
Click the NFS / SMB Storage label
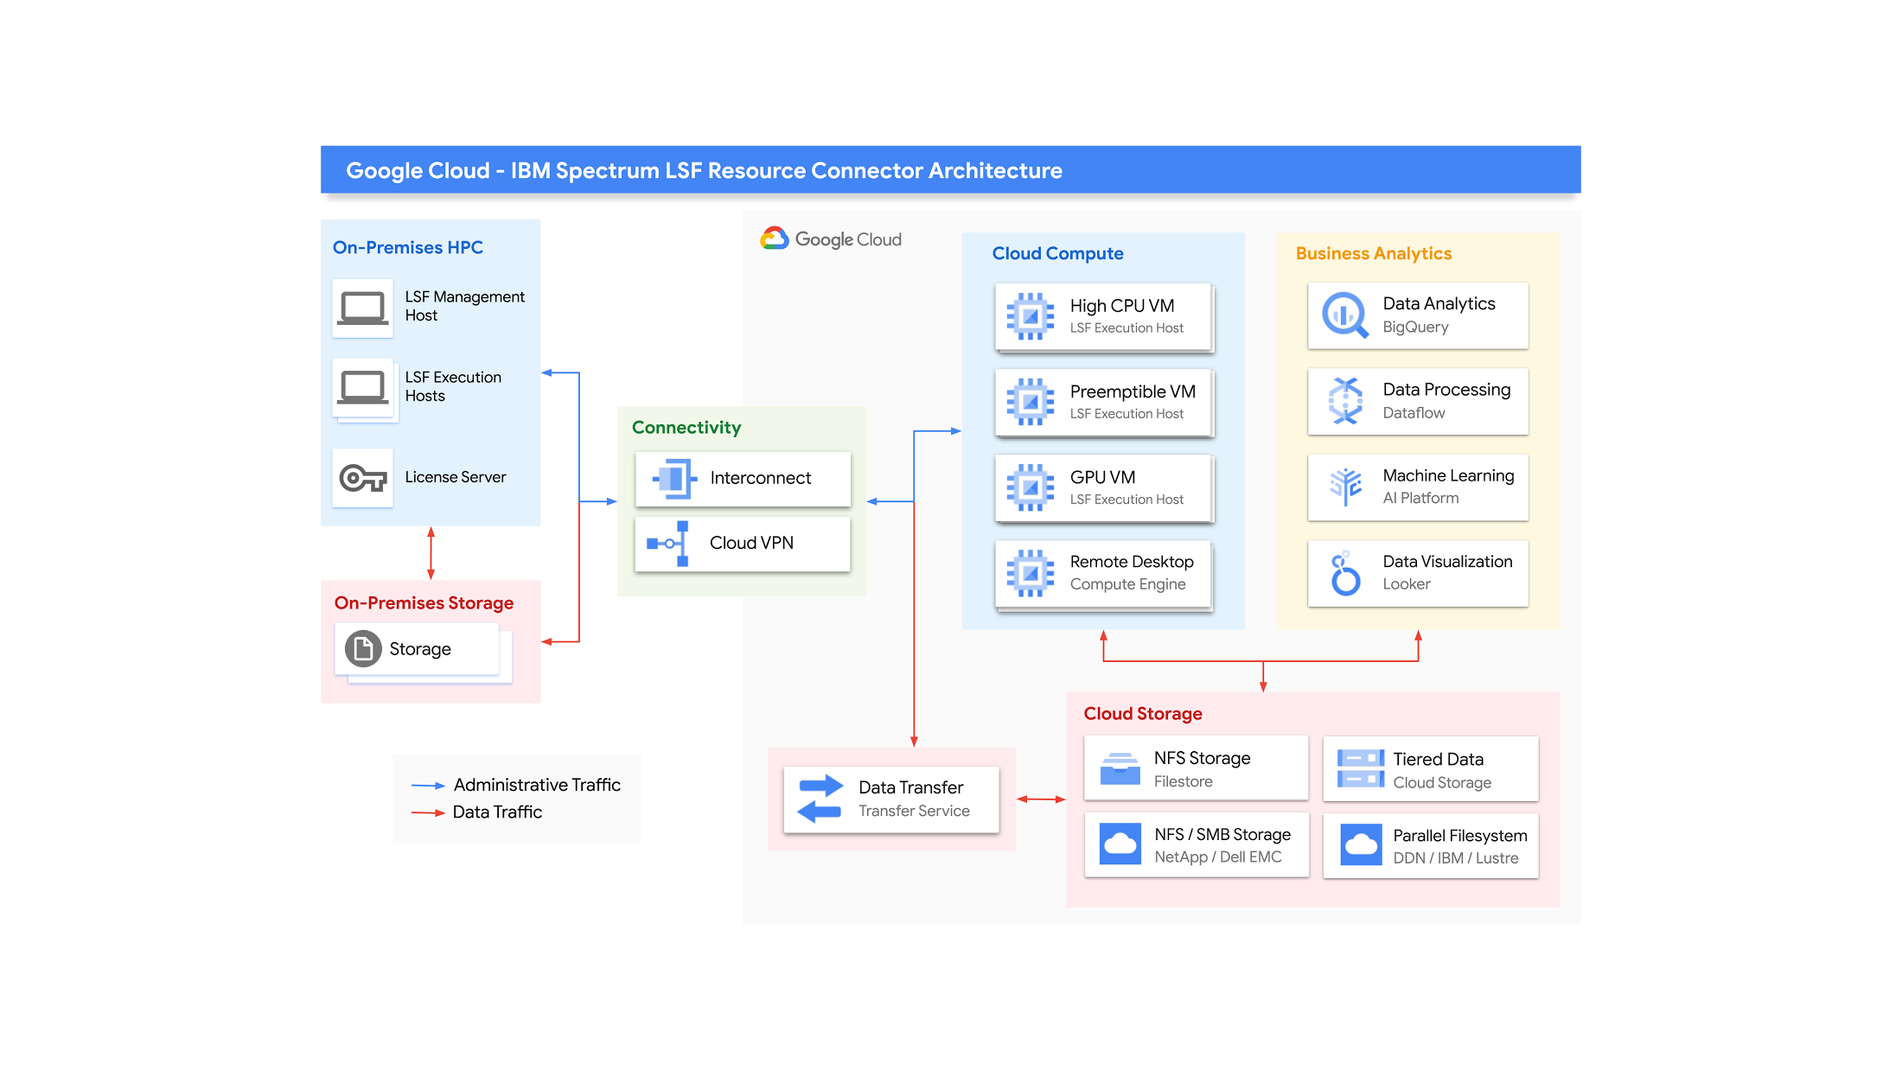[1222, 834]
